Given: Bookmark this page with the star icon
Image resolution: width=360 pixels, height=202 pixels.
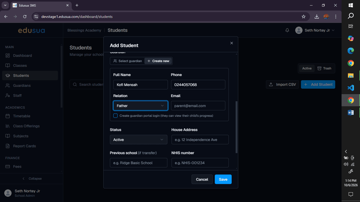Looking at the screenshot, I should [x=304, y=17].
